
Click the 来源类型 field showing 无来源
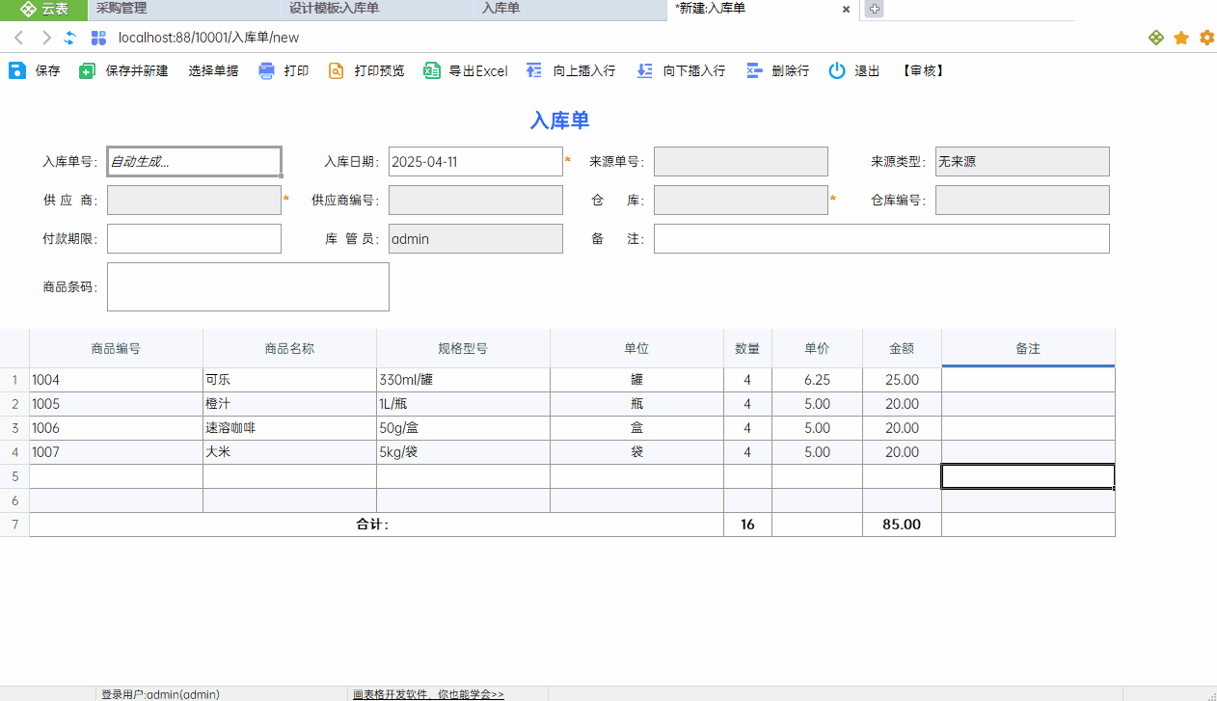click(1022, 161)
